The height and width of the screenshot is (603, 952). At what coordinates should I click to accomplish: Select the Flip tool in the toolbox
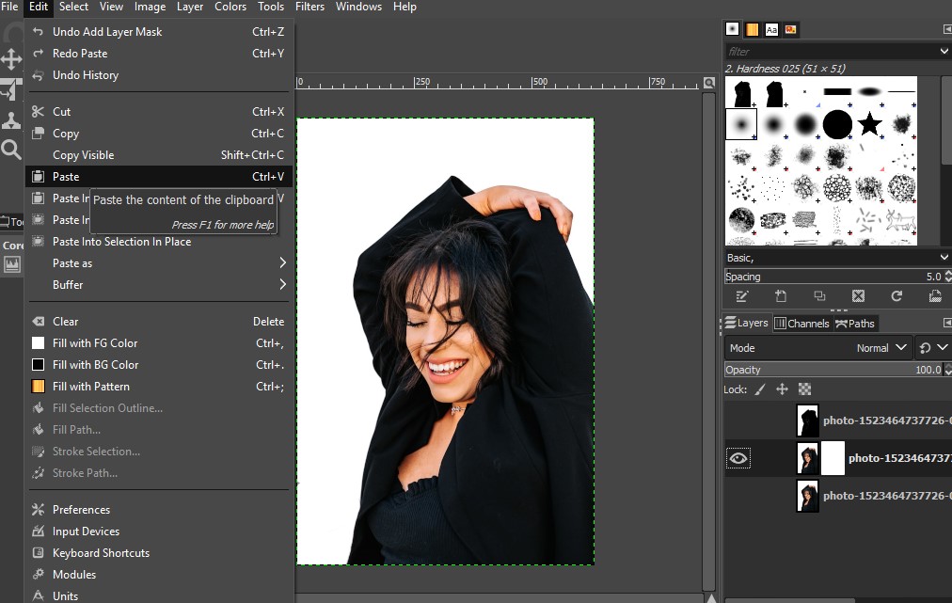pos(11,89)
